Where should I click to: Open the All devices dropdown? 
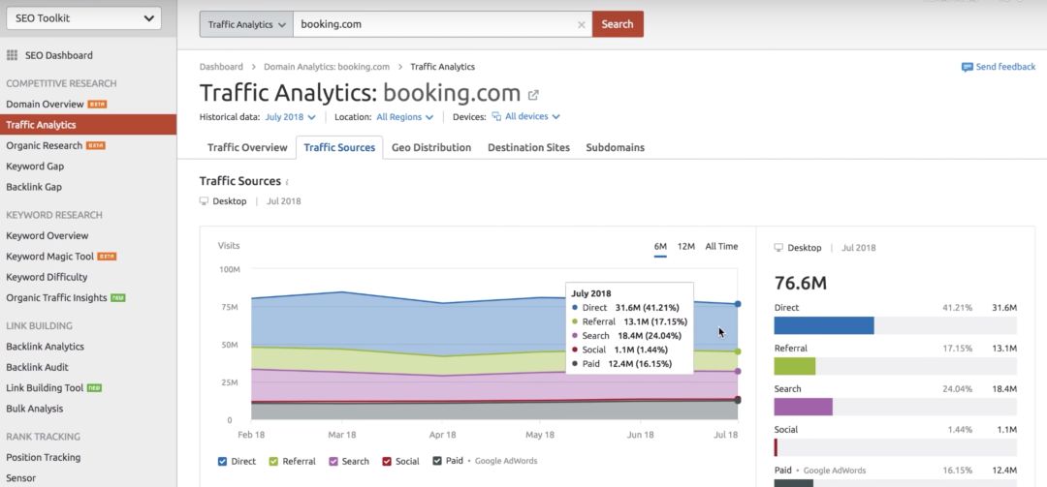[x=532, y=116]
